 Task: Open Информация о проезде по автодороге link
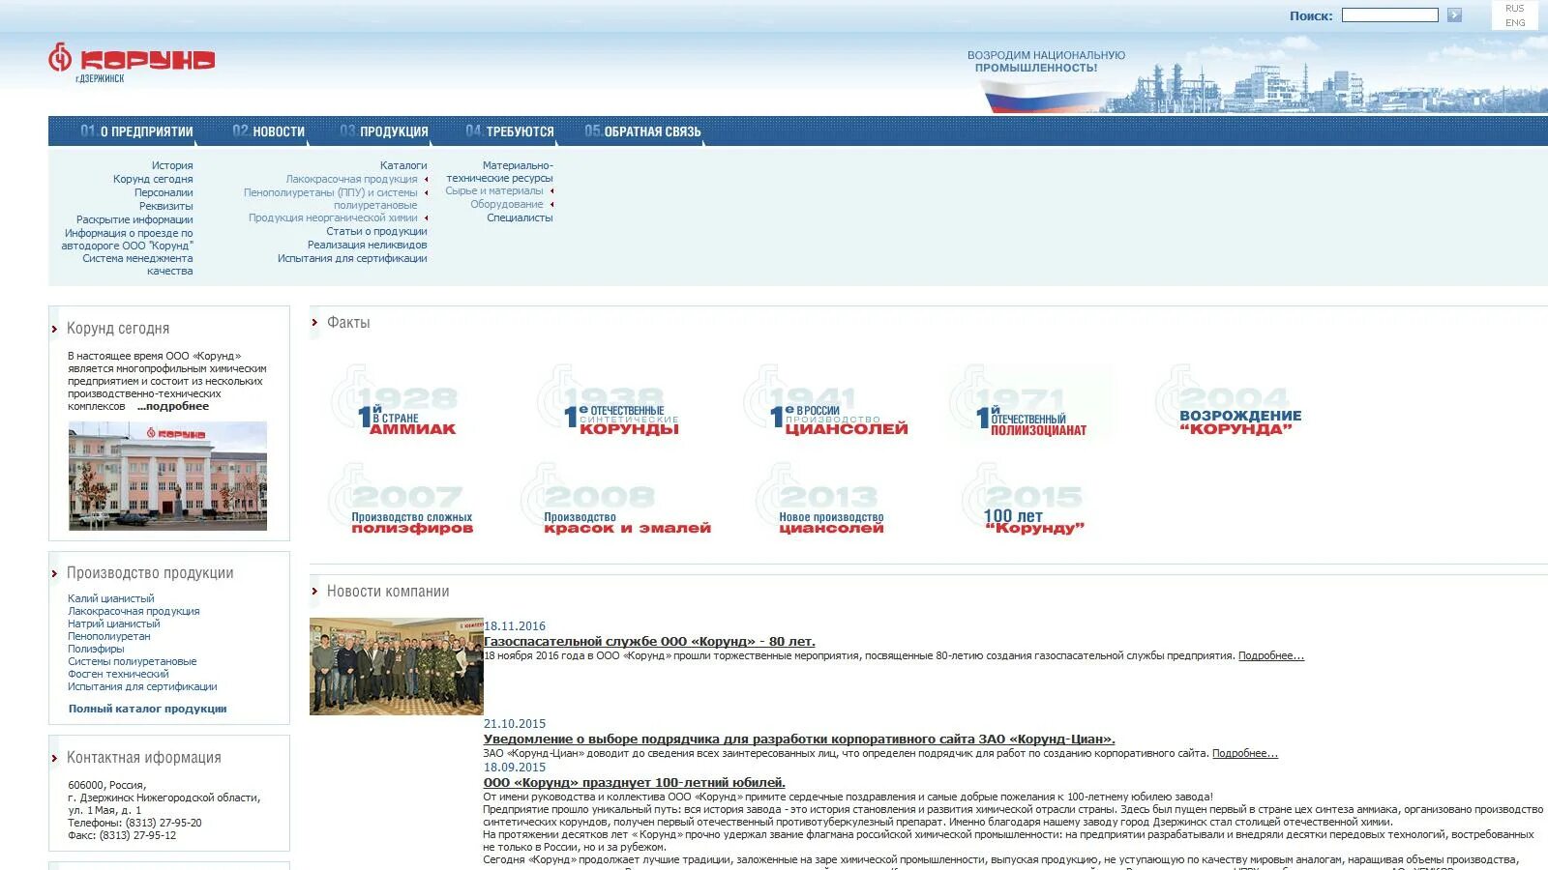point(128,240)
